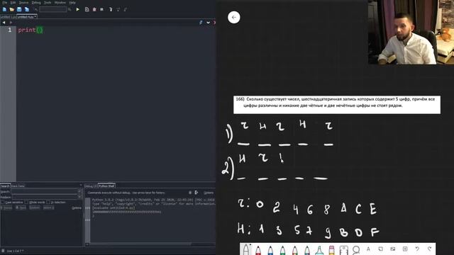Insert an image on whiteboard

point(392,249)
